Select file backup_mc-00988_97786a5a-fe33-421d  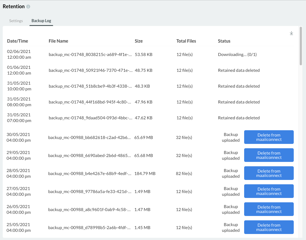click(90, 191)
